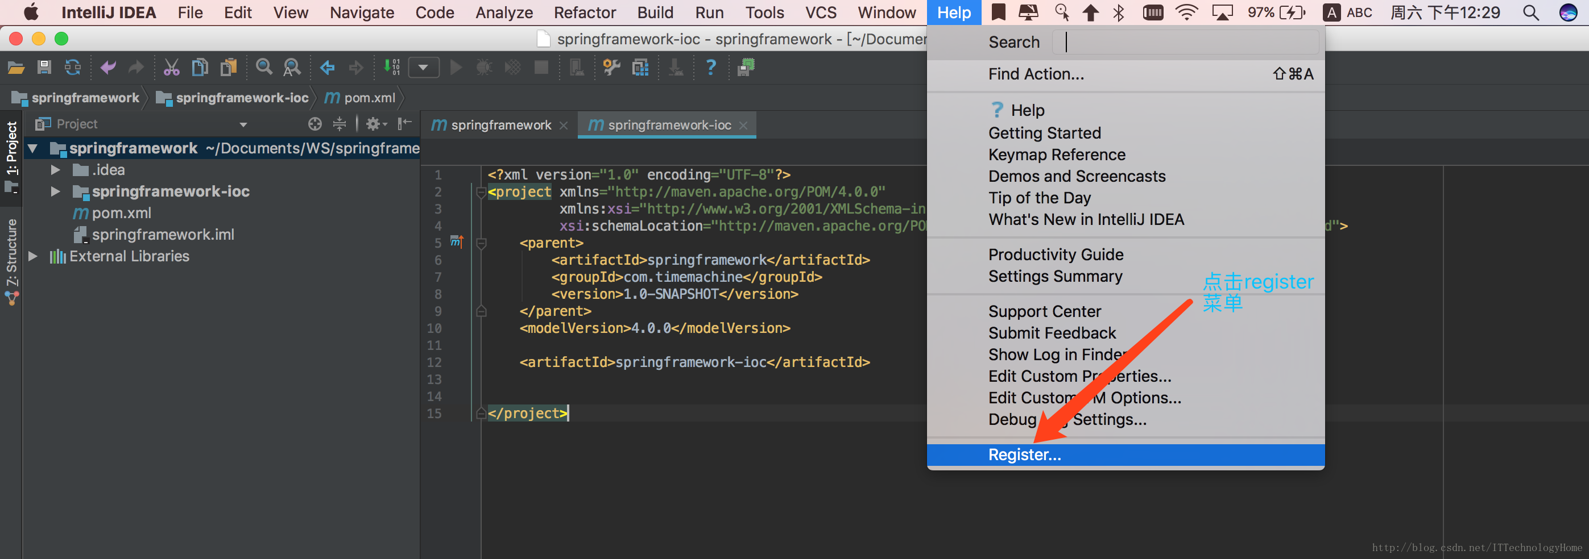The height and width of the screenshot is (559, 1589).
Task: Click the Make Project icon with binary digits
Action: 392,66
